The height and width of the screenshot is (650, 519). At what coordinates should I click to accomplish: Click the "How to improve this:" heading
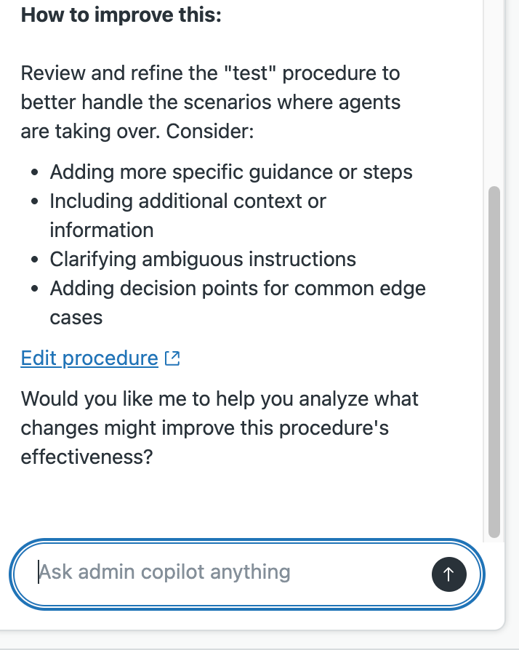pyautogui.click(x=121, y=15)
